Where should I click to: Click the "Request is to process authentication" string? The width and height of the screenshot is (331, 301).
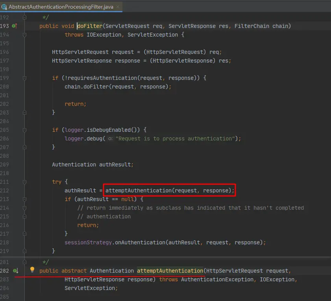(175, 138)
